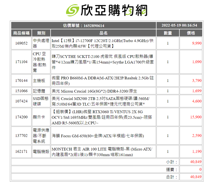Click the price 1,699
This screenshot has width=212, height=182.
197,91
